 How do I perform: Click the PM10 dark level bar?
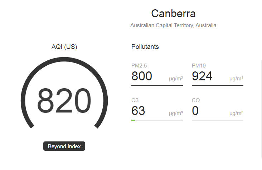point(218,85)
